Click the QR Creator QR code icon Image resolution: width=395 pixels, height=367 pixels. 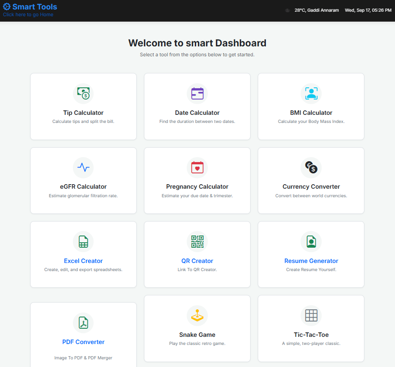pos(197,241)
